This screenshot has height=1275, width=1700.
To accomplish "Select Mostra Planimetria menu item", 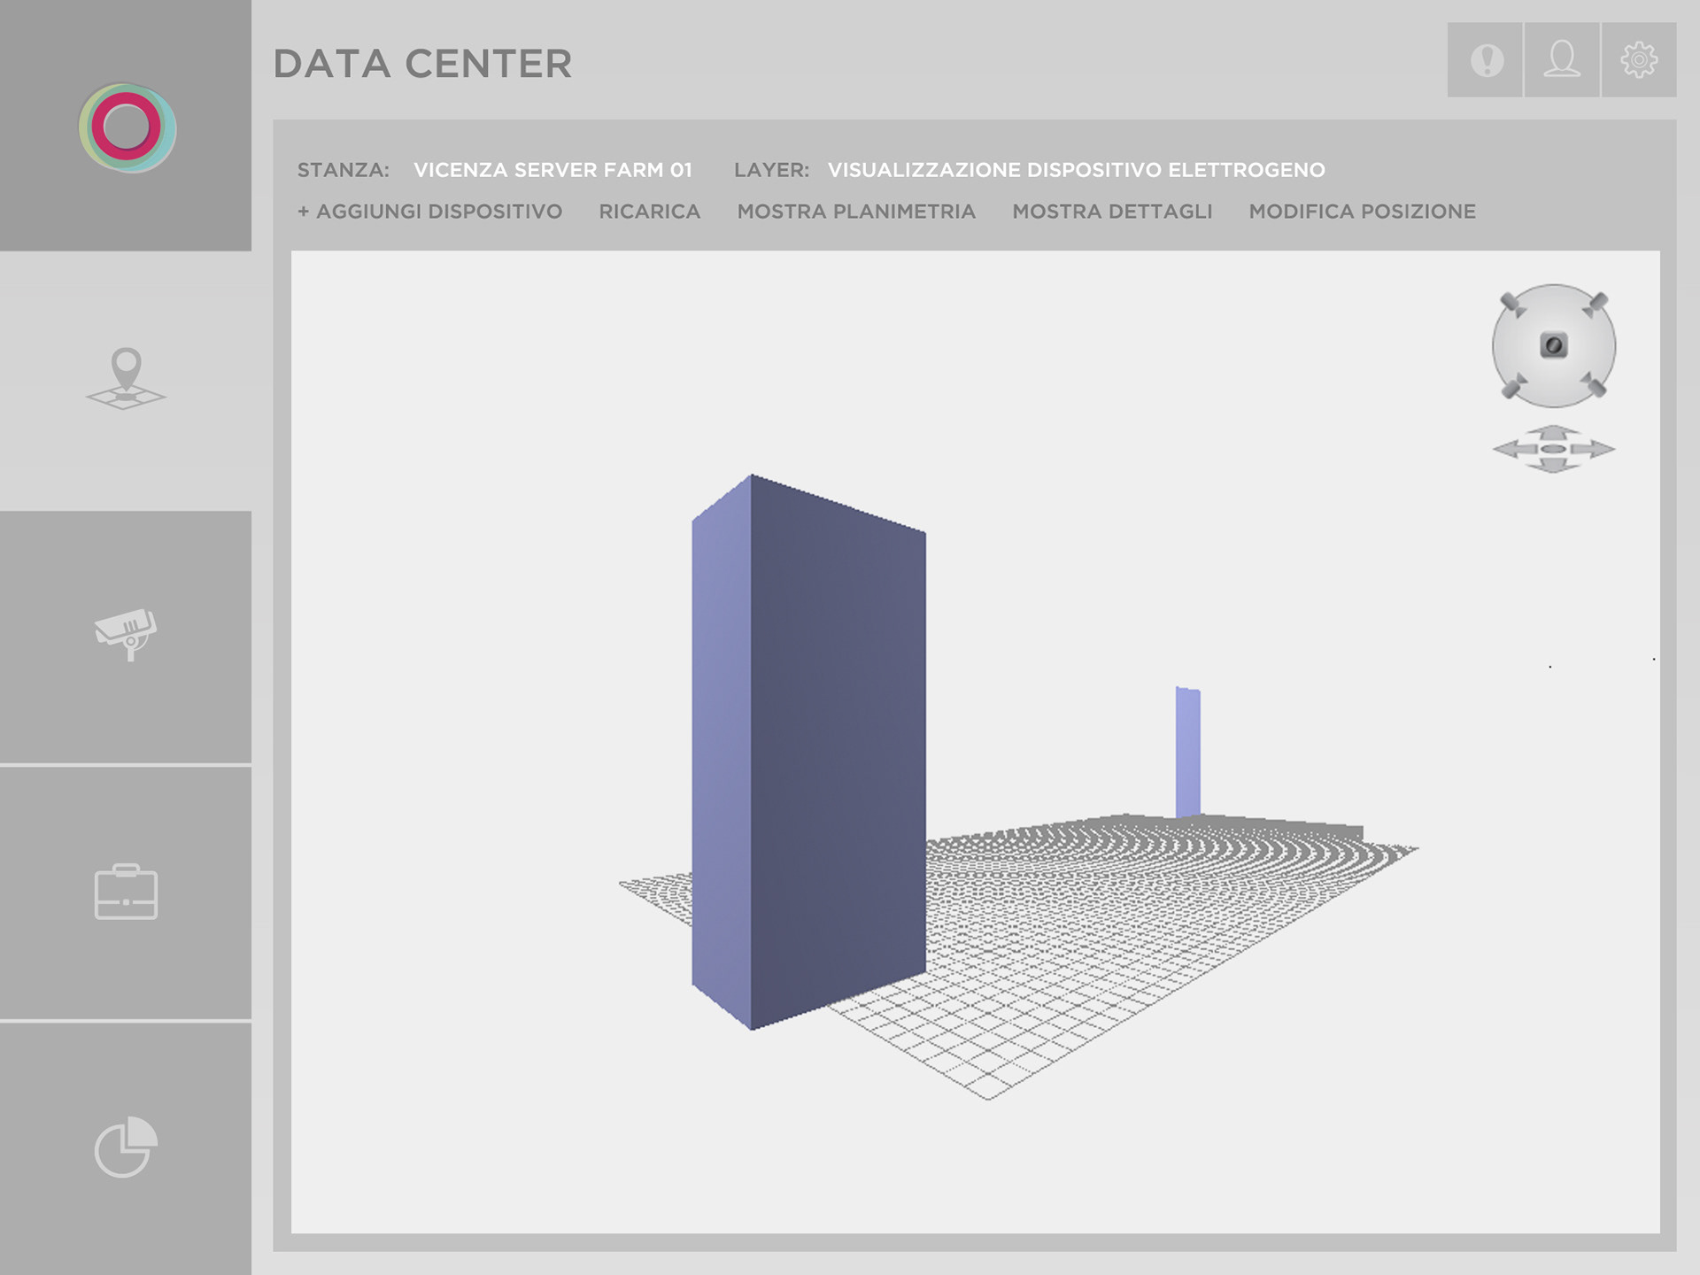I will coord(856,212).
